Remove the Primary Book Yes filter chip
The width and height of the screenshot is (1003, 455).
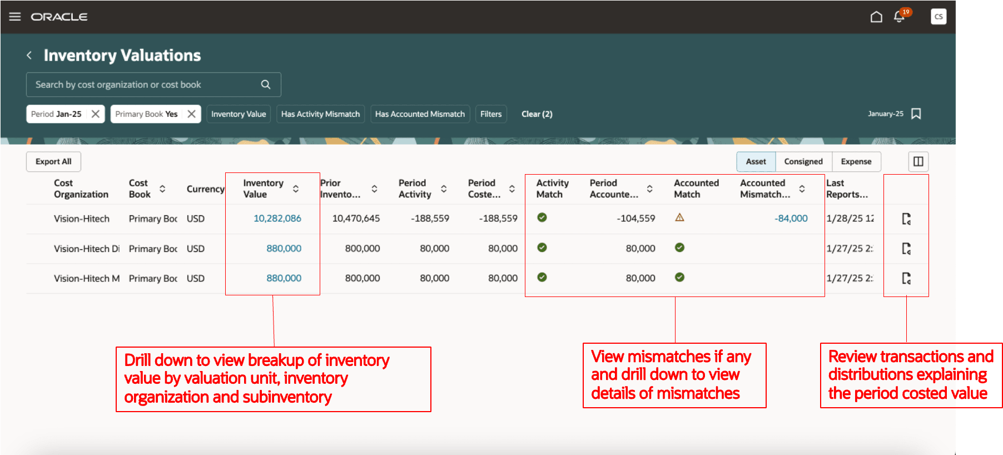192,114
